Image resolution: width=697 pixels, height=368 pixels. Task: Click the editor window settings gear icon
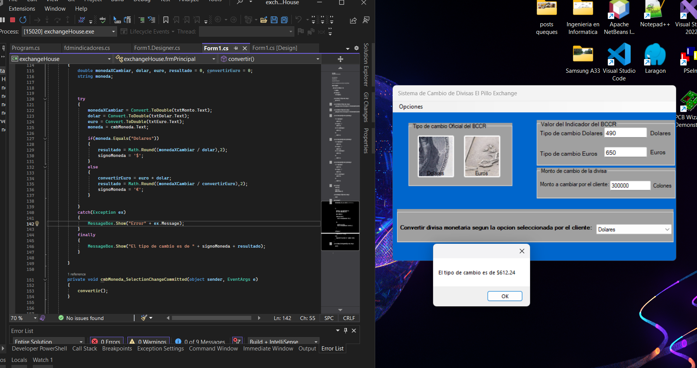(357, 48)
